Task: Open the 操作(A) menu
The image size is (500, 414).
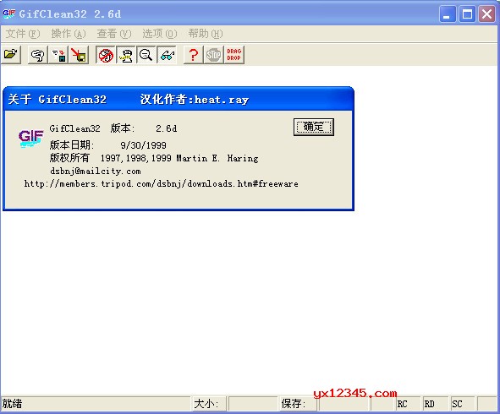Action: 69,34
